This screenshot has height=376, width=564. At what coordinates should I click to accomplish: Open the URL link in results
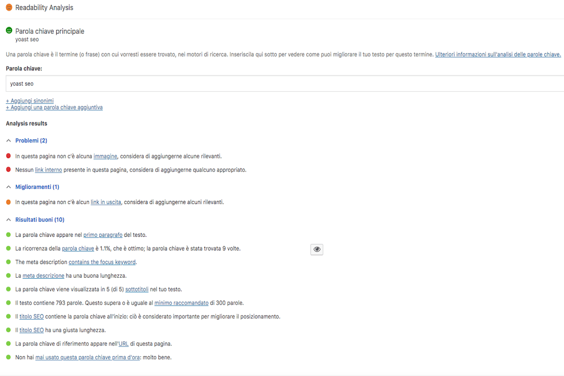point(124,344)
